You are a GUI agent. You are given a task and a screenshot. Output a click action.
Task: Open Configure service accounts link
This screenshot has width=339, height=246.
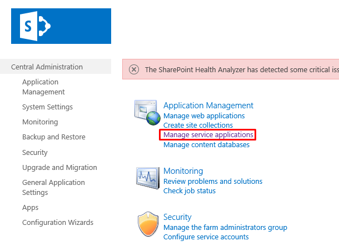click(206, 237)
